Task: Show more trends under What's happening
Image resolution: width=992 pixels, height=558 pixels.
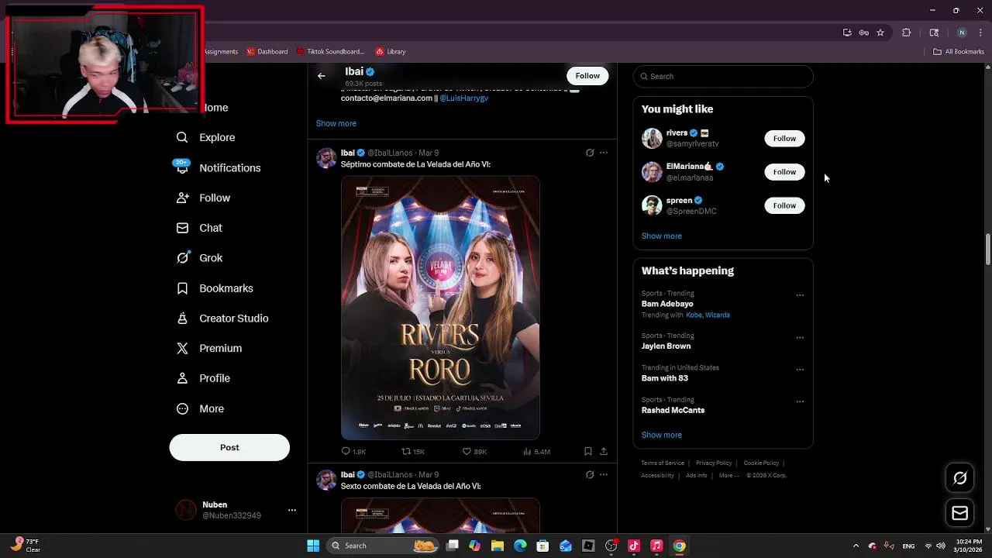Action: (661, 435)
